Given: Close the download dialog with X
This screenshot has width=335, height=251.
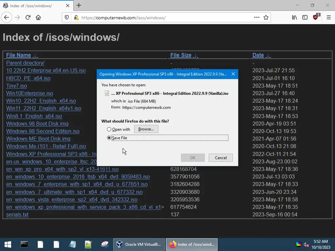Looking at the screenshot, I should point(233,74).
